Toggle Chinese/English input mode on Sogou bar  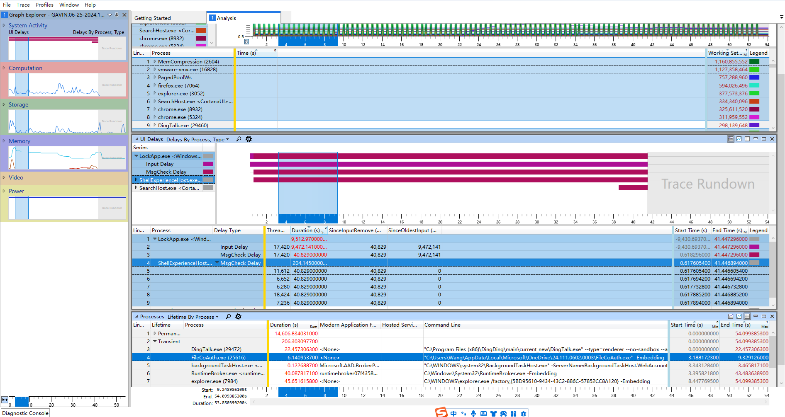click(453, 413)
